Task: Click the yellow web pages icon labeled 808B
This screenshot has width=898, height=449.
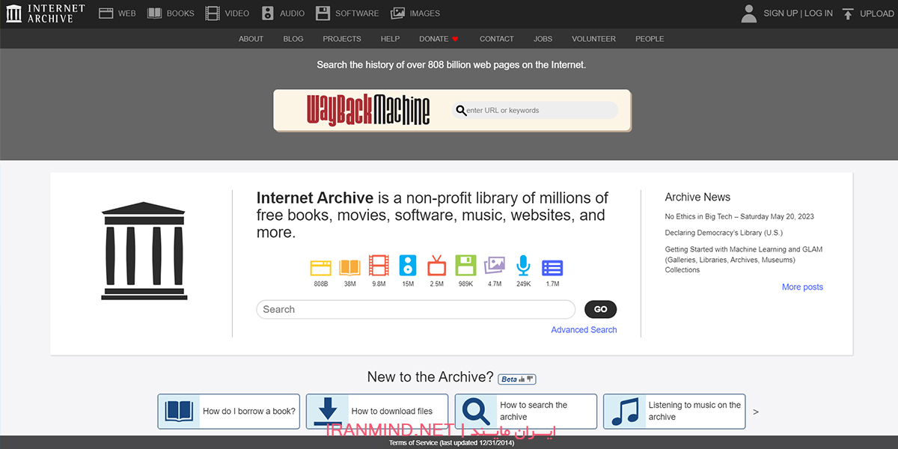Action: pyautogui.click(x=320, y=267)
